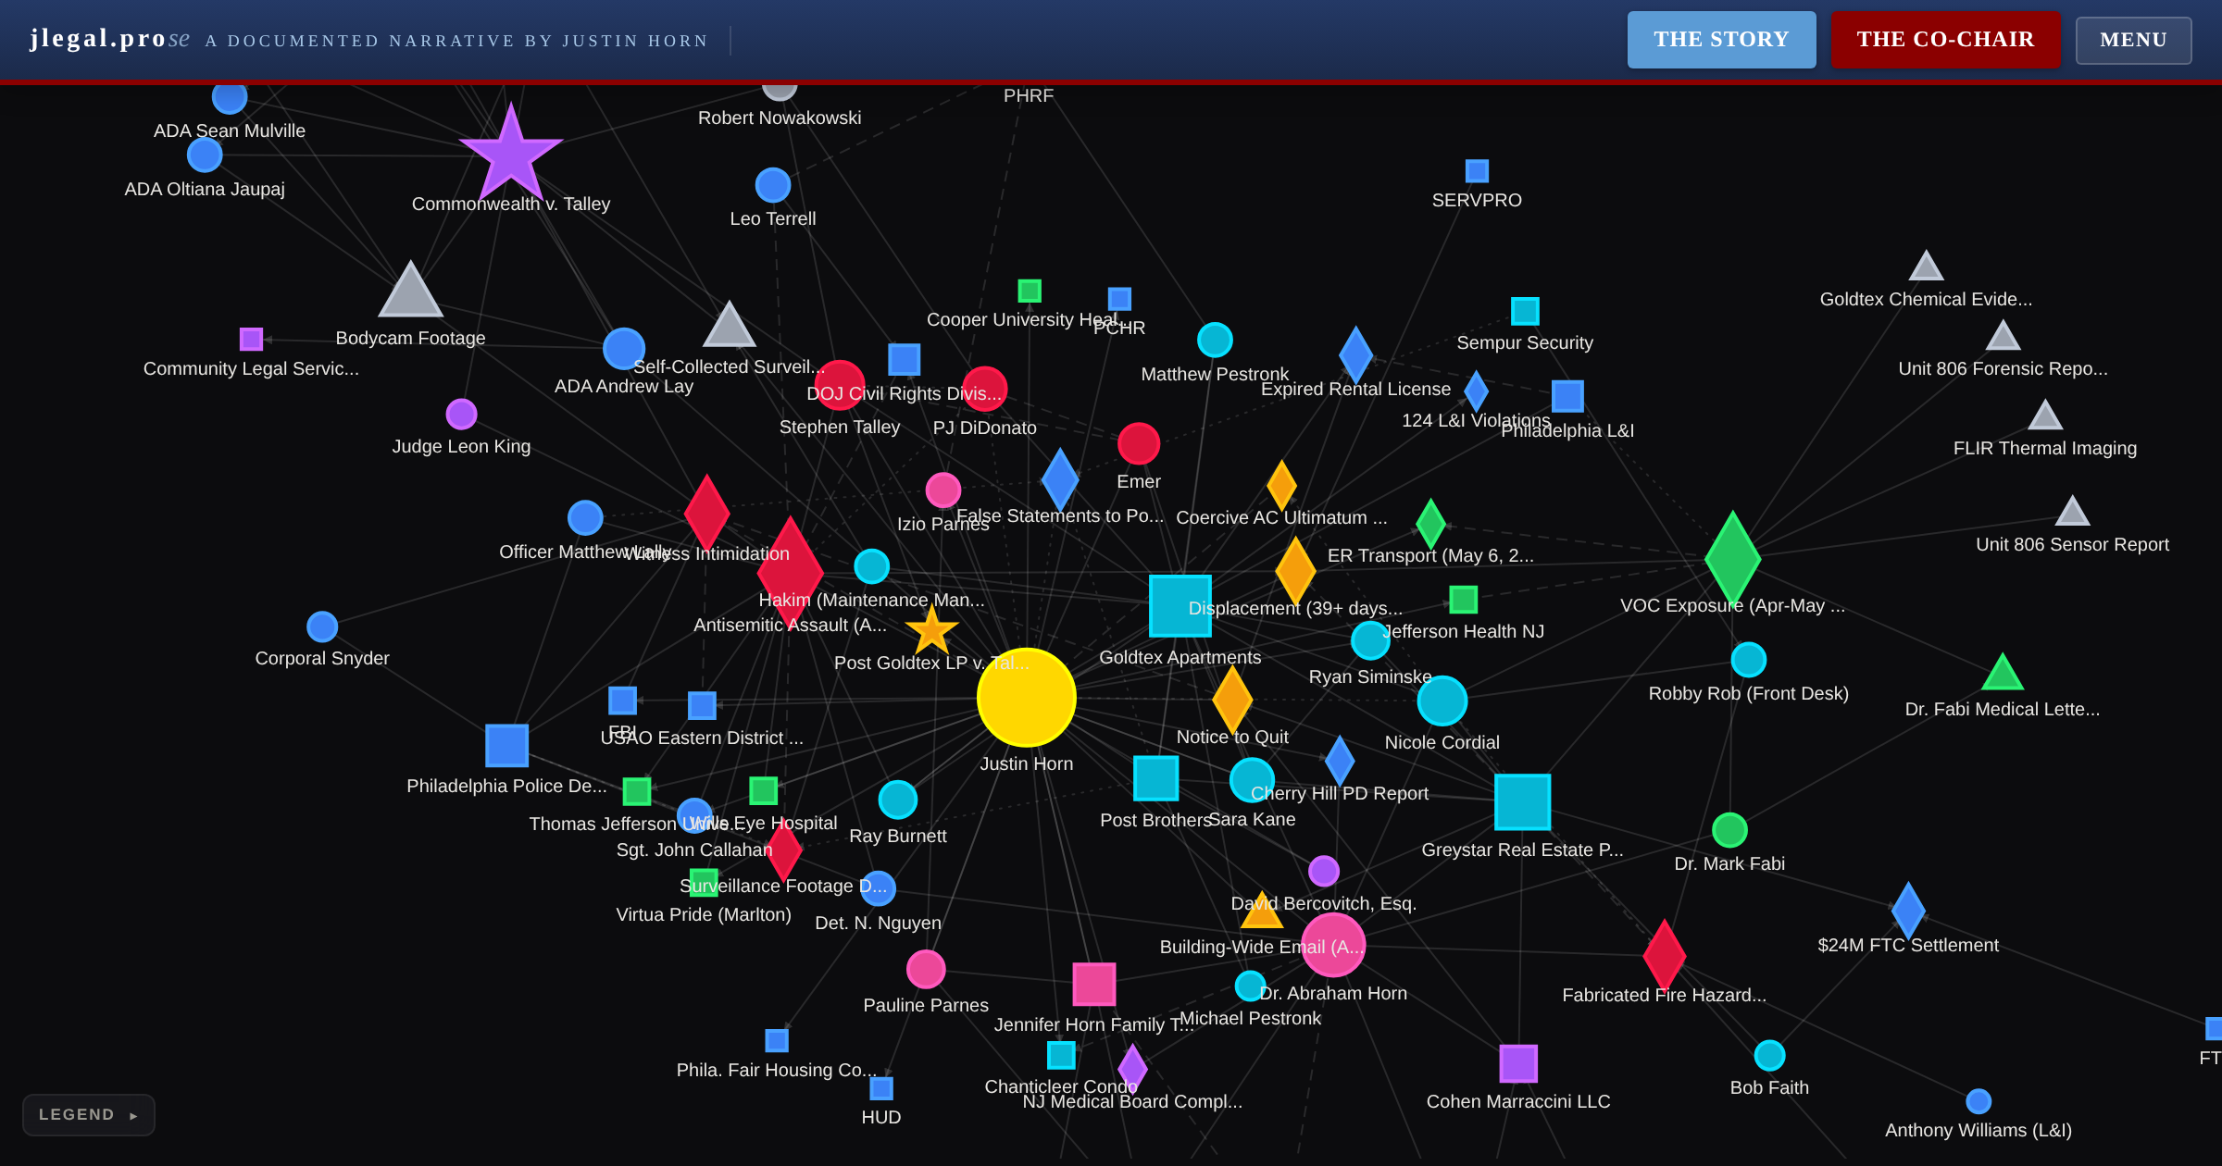Click the $24M FTC Settlement blue diamond node
The width and height of the screenshot is (2222, 1166).
tap(1908, 911)
